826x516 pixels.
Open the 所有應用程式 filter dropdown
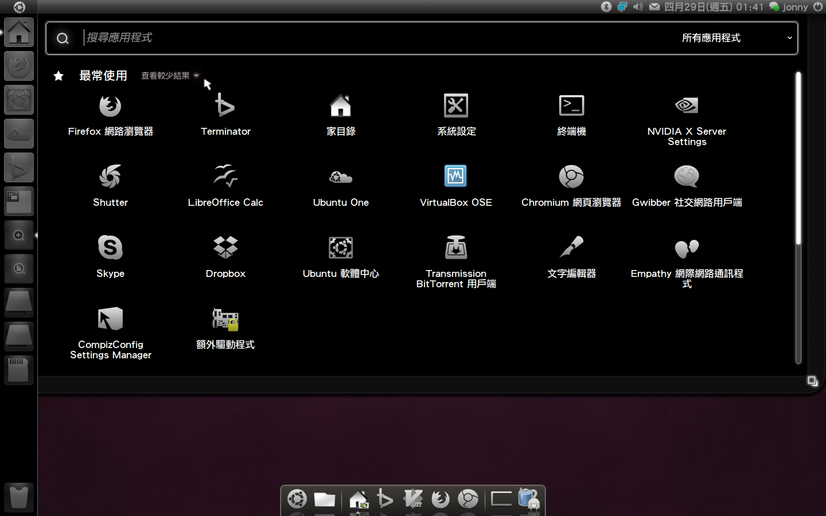pos(737,38)
